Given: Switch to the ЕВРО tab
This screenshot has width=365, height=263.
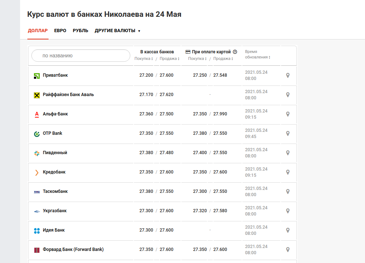Looking at the screenshot, I should tap(60, 31).
